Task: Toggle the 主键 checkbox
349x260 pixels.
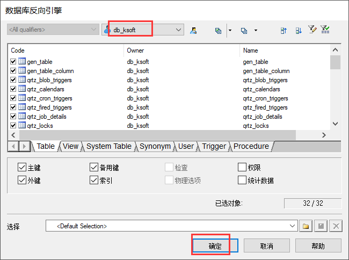Action: pos(22,167)
